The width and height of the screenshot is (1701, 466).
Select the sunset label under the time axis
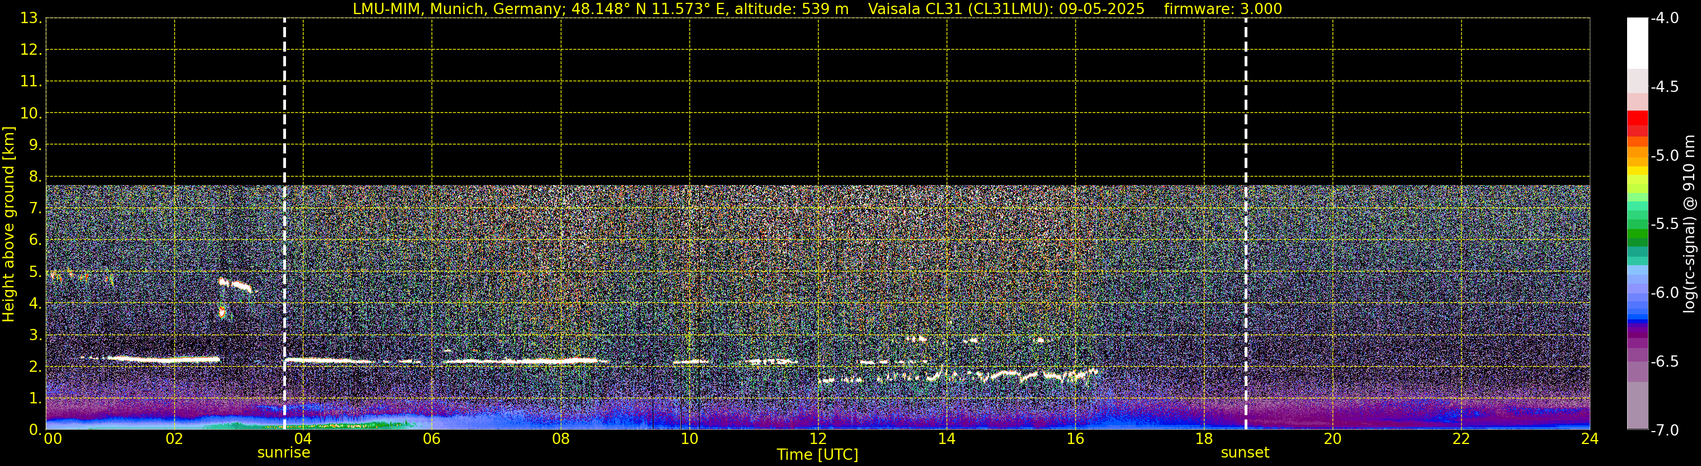pos(1245,453)
